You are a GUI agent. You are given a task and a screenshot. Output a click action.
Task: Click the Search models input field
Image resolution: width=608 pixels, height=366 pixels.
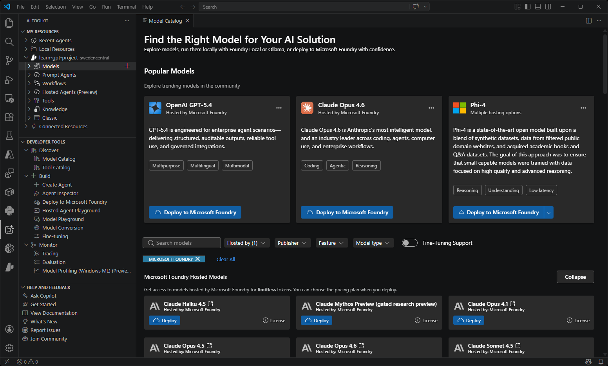(181, 242)
